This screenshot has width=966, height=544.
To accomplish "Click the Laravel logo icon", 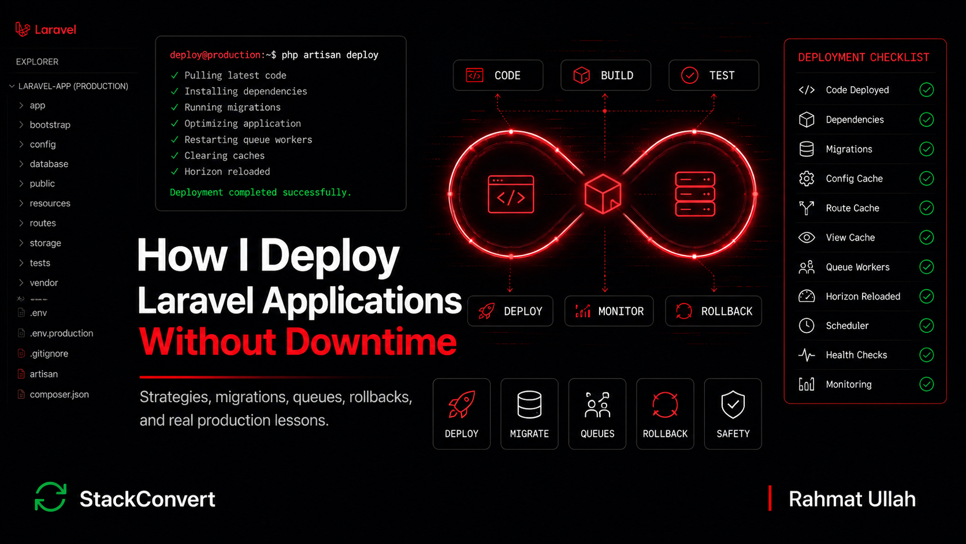I will [x=23, y=29].
